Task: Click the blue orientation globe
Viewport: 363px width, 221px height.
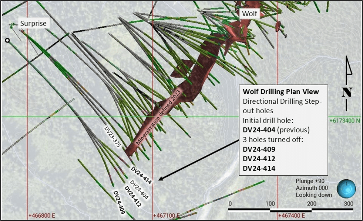Action: (346, 188)
